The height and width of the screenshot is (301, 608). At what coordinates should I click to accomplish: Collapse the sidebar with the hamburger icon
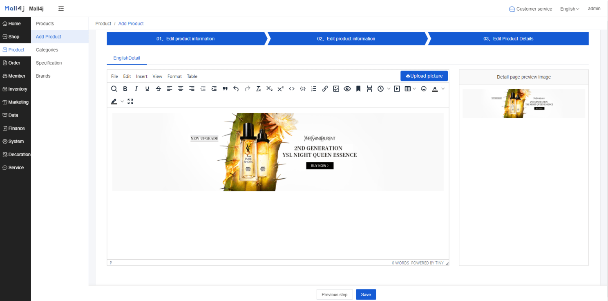coord(61,9)
